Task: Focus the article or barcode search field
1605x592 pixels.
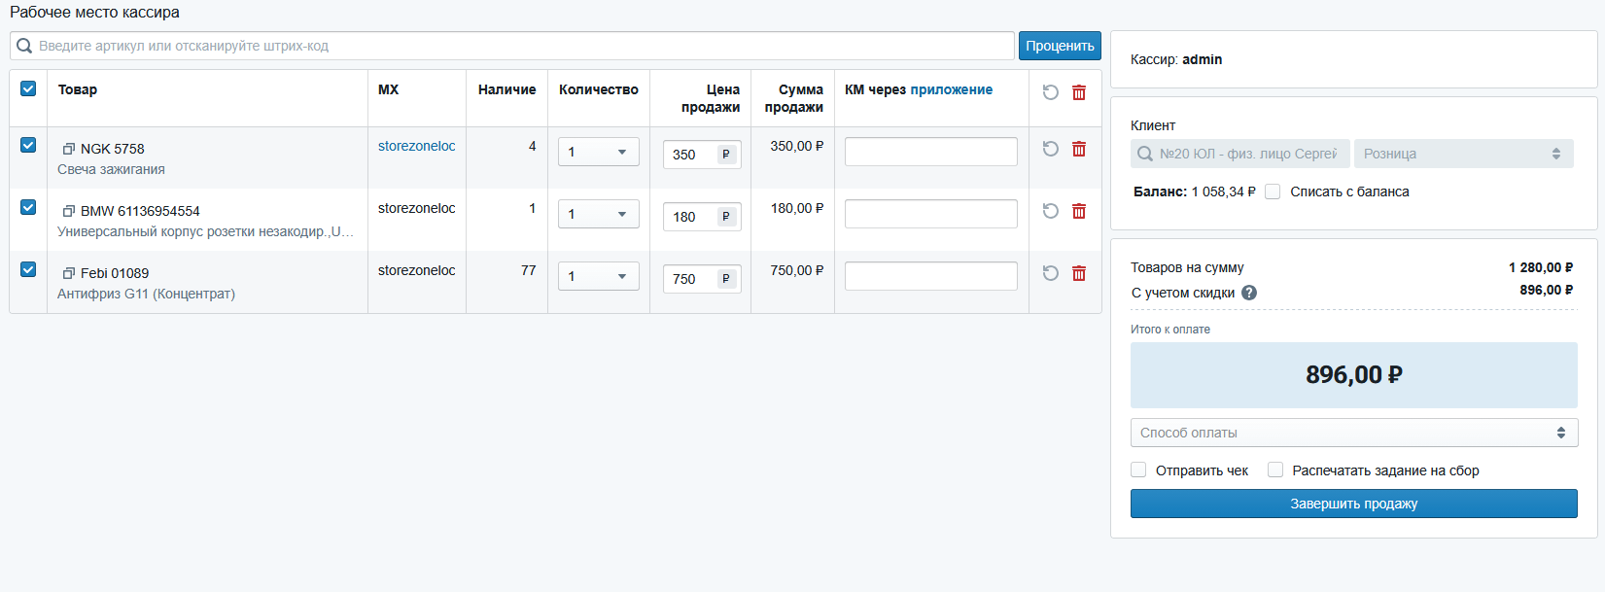Action: [x=512, y=46]
